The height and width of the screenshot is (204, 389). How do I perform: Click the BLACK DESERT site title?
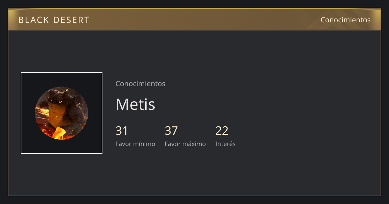tap(54, 20)
